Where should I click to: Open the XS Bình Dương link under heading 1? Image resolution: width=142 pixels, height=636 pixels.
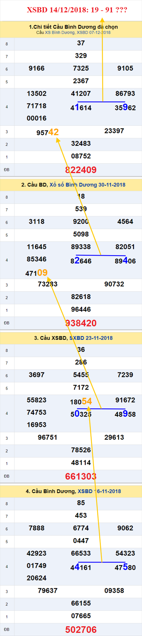60,33
